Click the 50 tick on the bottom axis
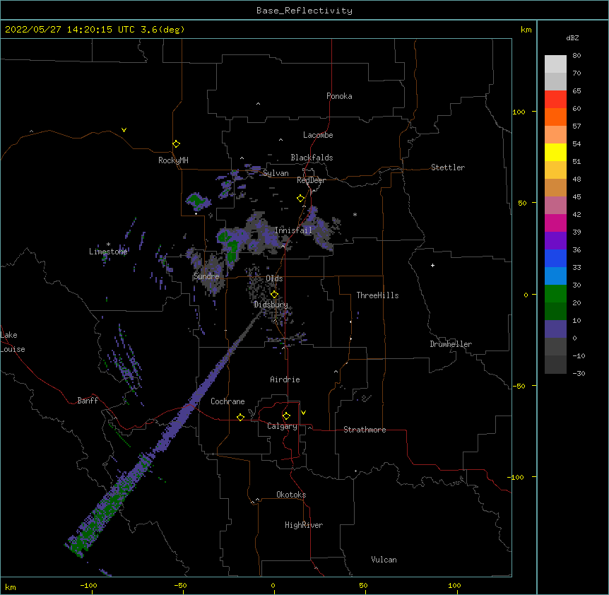 (363, 585)
